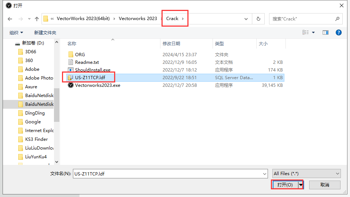Toggle the preview pane
Image resolution: width=350 pixels, height=197 pixels.
click(x=326, y=32)
